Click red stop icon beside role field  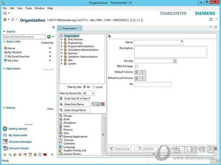coord(103,104)
